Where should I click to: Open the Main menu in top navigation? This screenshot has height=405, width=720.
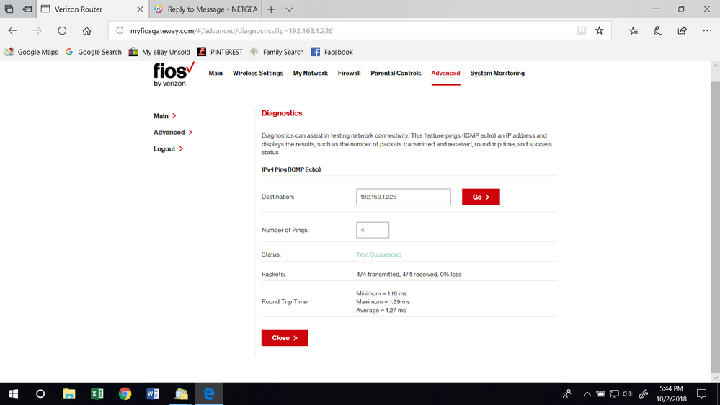(215, 73)
